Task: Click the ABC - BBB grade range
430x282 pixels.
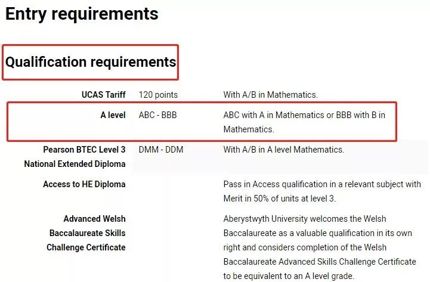Action: coord(157,115)
